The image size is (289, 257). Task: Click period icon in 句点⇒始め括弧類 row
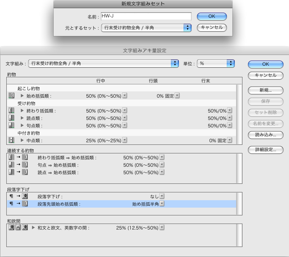pyautogui.click(x=12, y=165)
